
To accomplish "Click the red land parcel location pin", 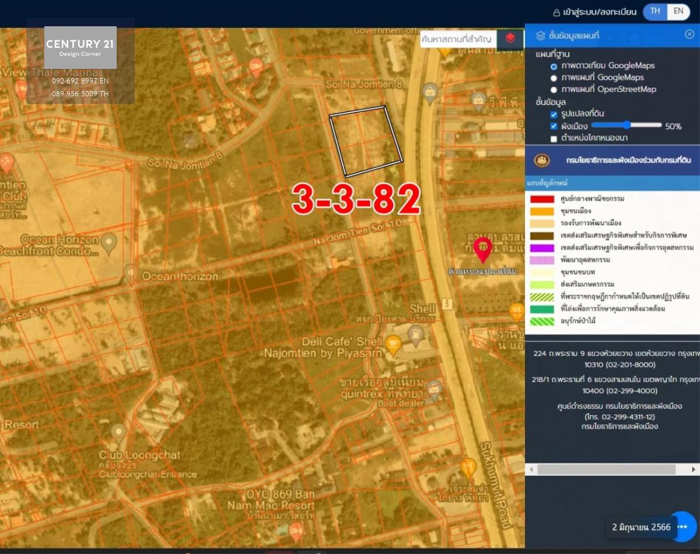I will [482, 249].
